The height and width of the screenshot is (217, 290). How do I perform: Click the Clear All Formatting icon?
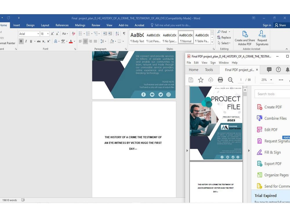(73, 34)
